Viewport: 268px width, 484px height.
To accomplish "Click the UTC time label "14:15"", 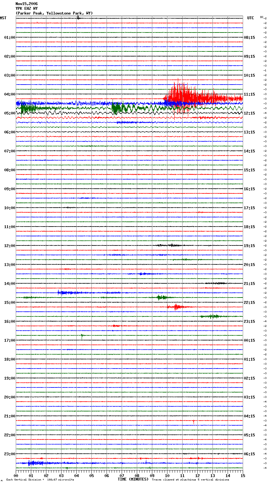I will point(249,151).
